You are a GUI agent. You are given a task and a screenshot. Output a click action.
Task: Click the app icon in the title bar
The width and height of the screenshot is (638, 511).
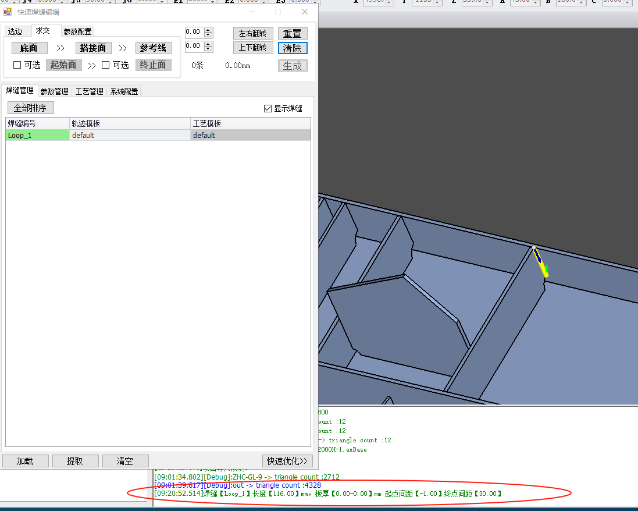(8, 12)
